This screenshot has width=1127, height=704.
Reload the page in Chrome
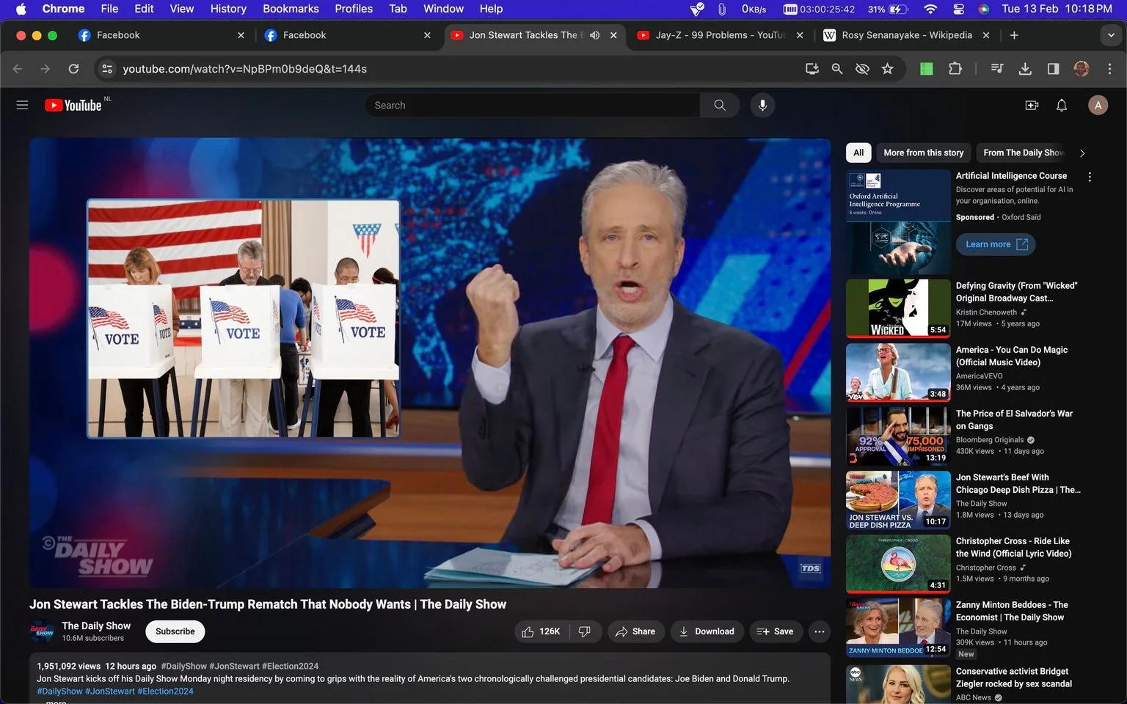(x=73, y=68)
